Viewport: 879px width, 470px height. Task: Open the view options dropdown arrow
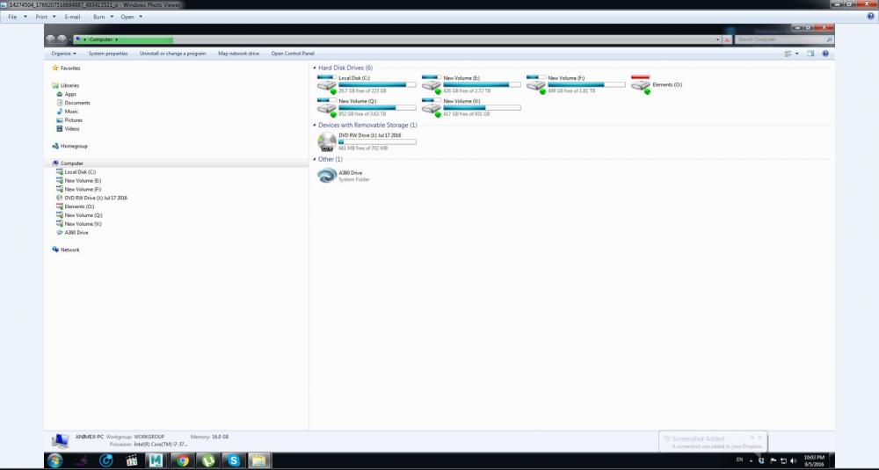(x=797, y=54)
